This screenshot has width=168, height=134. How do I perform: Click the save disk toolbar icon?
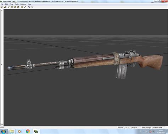point(5,7)
